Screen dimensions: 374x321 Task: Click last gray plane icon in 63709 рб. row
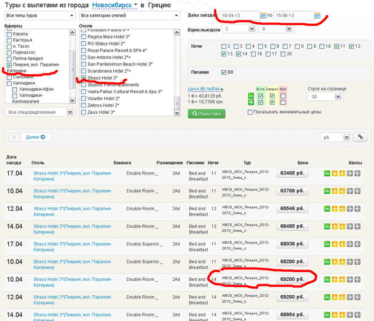(x=357, y=191)
